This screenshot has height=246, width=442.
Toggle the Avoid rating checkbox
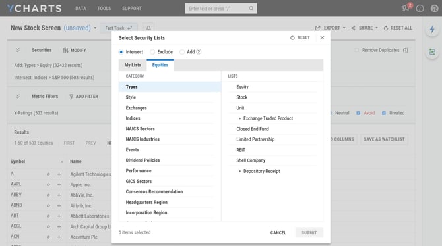coord(358,113)
